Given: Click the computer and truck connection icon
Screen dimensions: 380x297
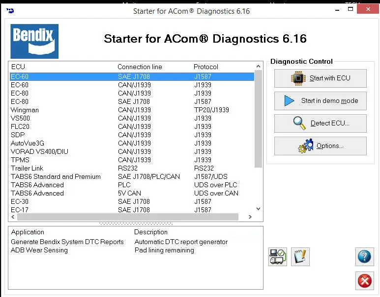Looking at the screenshot, I should point(277,257).
